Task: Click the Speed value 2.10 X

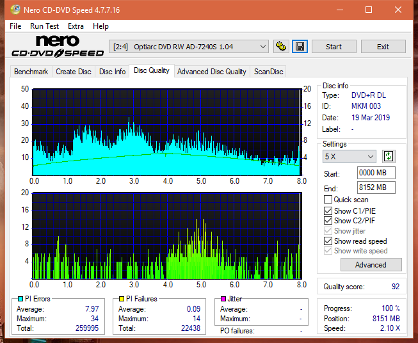Action: point(390,328)
